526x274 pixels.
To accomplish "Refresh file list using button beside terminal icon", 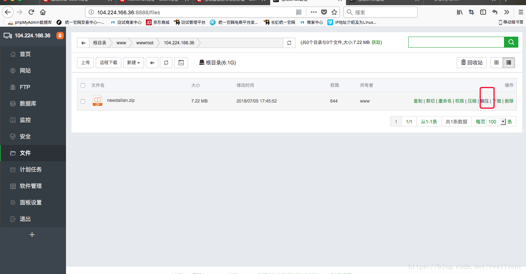I will tap(166, 63).
